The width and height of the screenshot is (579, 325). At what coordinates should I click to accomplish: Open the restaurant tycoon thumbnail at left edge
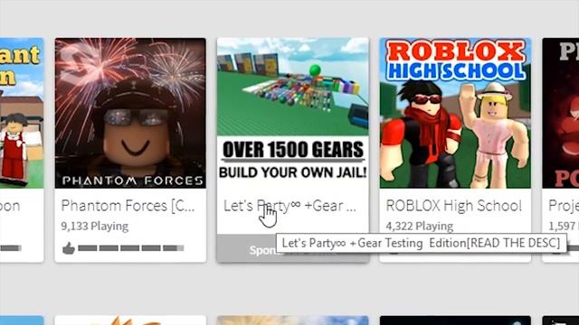[22, 113]
